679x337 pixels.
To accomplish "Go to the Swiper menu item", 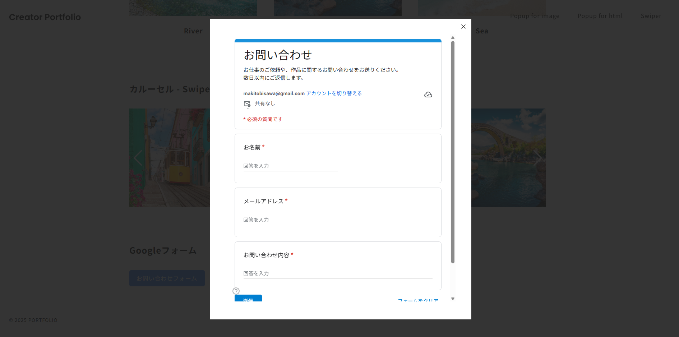I will click(x=651, y=16).
